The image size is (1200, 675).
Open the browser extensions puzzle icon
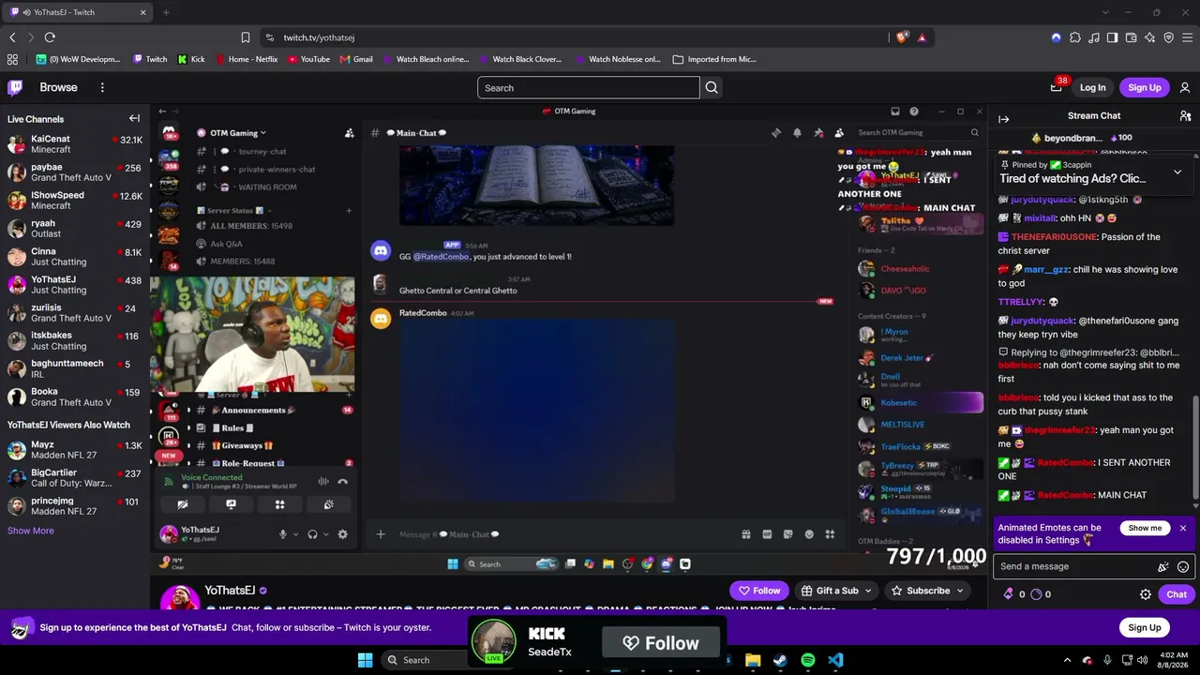point(1075,37)
